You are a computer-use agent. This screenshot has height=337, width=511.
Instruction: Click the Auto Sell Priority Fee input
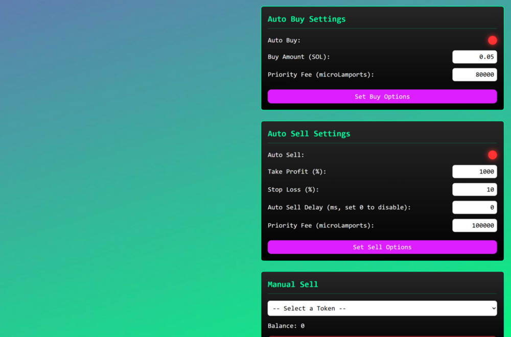coord(474,225)
